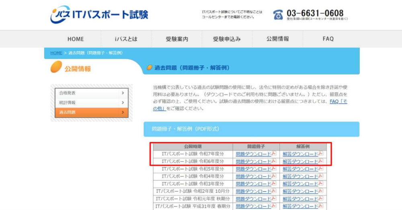The height and width of the screenshot is (210, 402).
Task: Click the ITパスポート試験 令和5年度分 row label
Action: [x=193, y=169]
